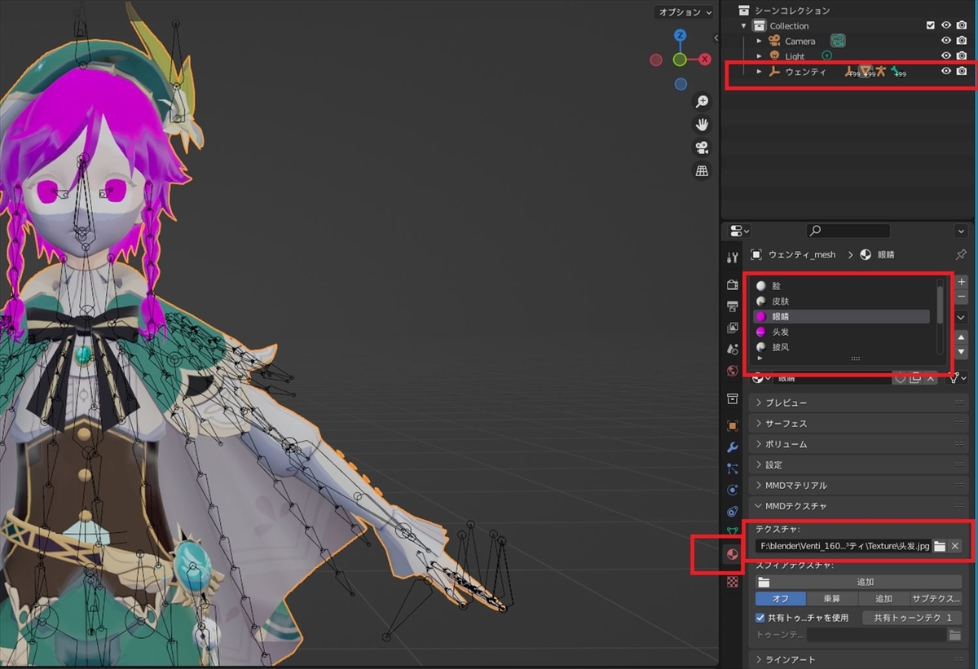Click the Light data icon in outliner
The image size is (978, 669).
tap(827, 56)
